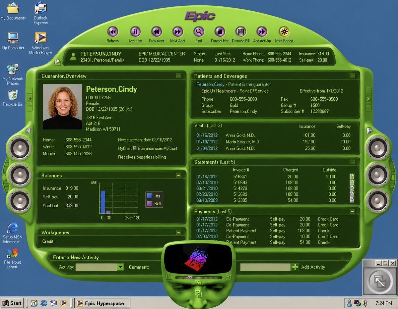398x309 pixels.
Task: Open the Windows Media Player desktop icon
Action: (40, 38)
